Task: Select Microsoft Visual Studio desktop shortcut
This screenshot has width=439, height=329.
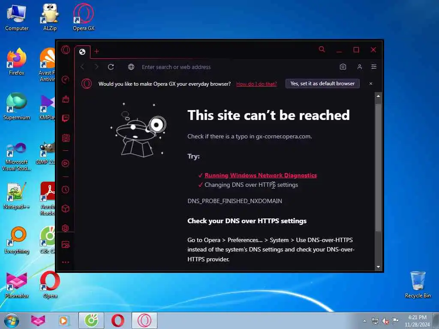Action: click(17, 157)
